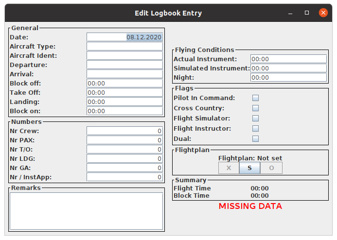Click into the Arrival field
This screenshot has width=337, height=240.
[x=124, y=74]
